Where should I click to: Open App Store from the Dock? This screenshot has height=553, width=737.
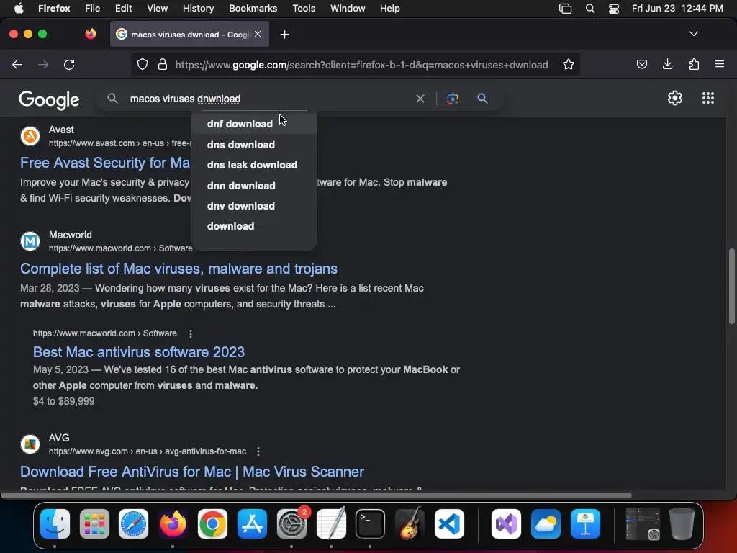(x=252, y=523)
